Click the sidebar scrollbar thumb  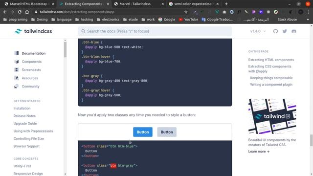click(65, 50)
